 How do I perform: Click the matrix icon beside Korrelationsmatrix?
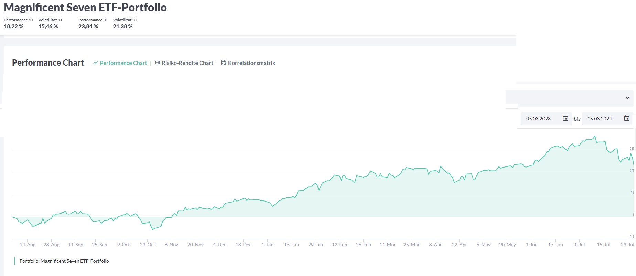pyautogui.click(x=224, y=63)
